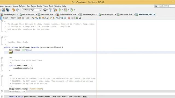
Task: Jump to the previous bookmark icon
Action: pyautogui.click(x=51, y=18)
